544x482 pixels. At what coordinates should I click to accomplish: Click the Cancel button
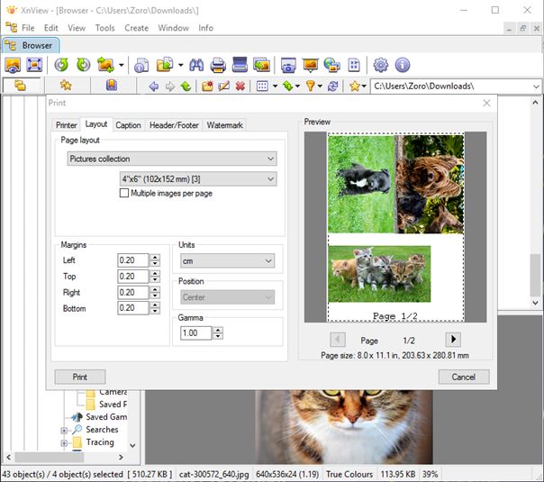[x=463, y=377]
